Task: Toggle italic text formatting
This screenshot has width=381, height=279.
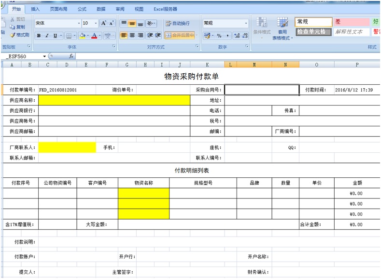Action: (47, 35)
